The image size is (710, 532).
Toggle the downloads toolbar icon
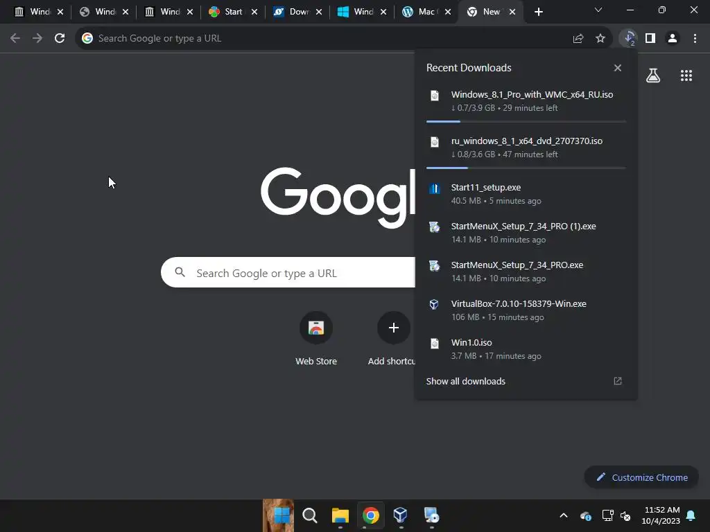click(x=628, y=39)
